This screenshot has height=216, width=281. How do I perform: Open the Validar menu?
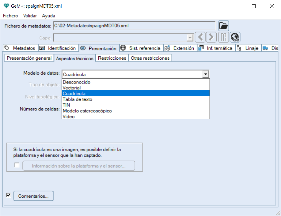(x=30, y=16)
